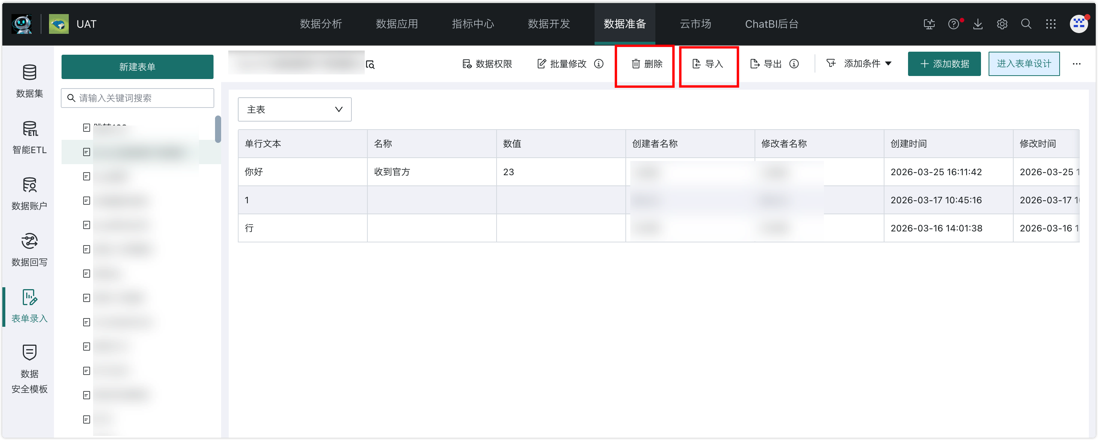The width and height of the screenshot is (1098, 440).
Task: Click the 修改者名称 column header
Action: [x=819, y=144]
